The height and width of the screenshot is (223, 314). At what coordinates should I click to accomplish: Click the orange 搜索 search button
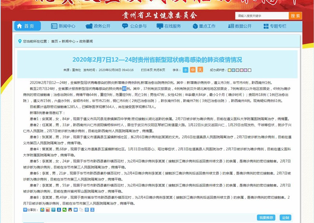click(x=296, y=16)
